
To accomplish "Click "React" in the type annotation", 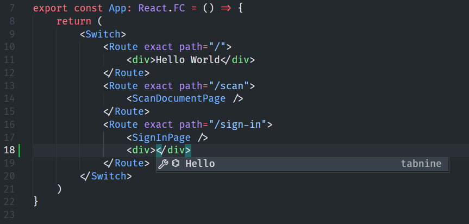I will coord(153,8).
